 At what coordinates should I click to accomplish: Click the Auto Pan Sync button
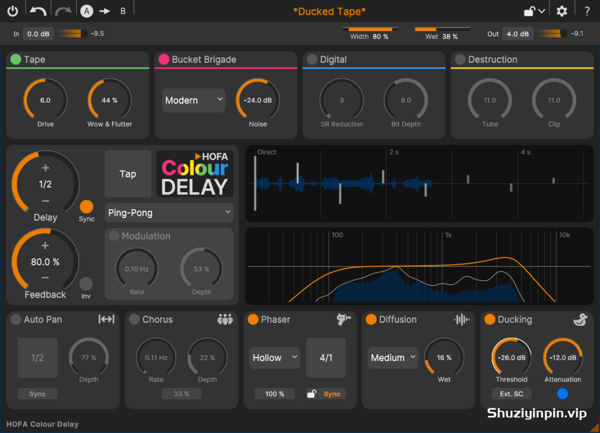tap(37, 394)
